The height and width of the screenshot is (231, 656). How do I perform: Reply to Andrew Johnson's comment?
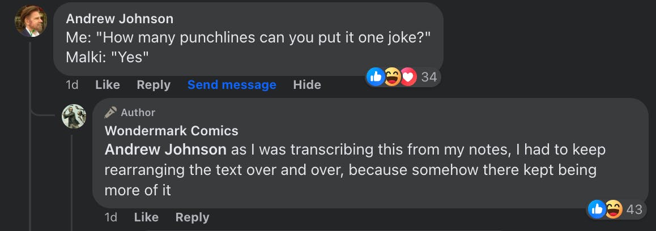pos(154,85)
